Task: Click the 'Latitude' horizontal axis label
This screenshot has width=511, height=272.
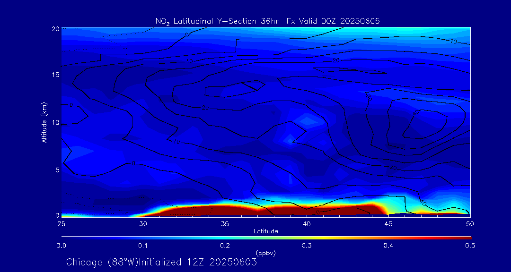Action: point(266,231)
